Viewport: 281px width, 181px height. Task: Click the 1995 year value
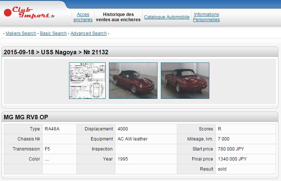(x=123, y=159)
